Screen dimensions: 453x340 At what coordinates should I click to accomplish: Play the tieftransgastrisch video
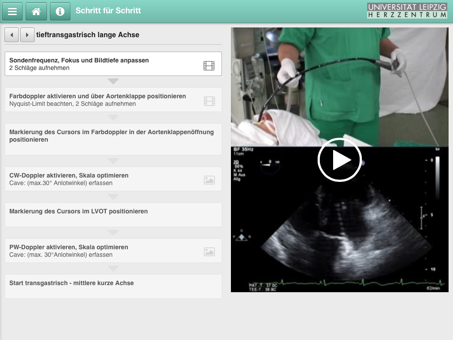click(339, 159)
